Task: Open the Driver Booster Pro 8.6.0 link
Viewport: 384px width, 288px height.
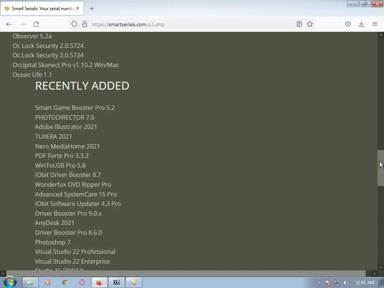Action: coord(69,232)
